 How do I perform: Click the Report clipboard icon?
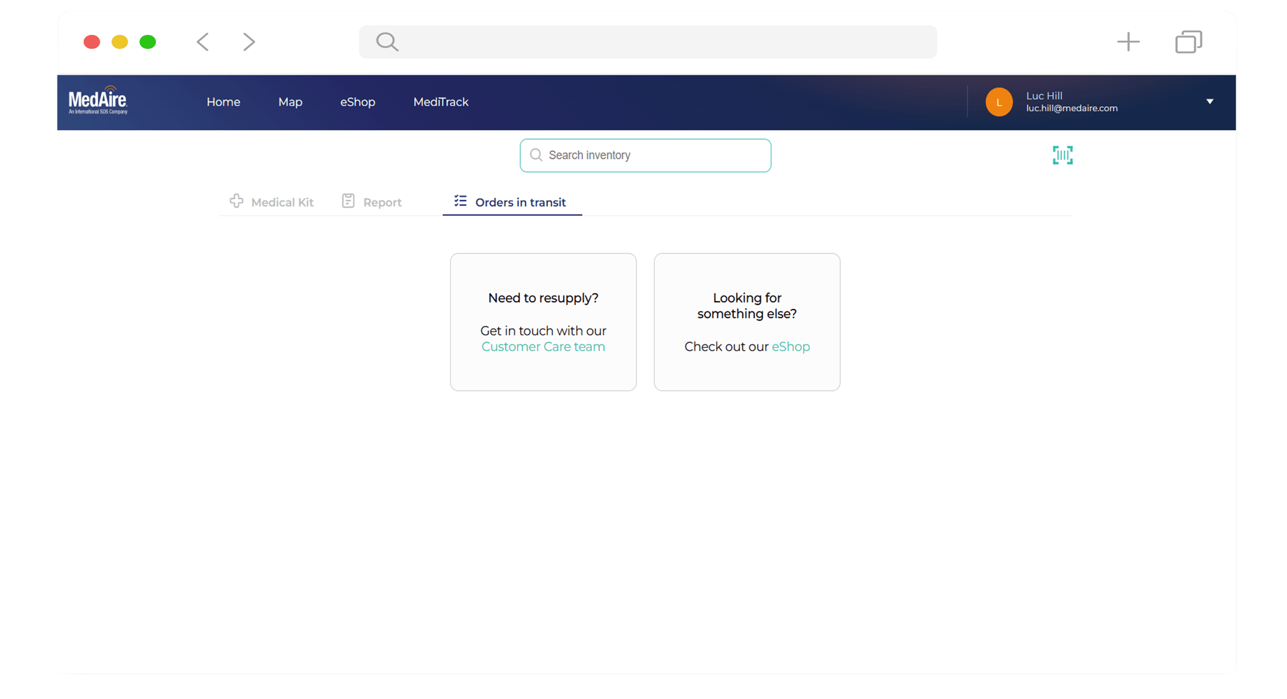(x=348, y=201)
